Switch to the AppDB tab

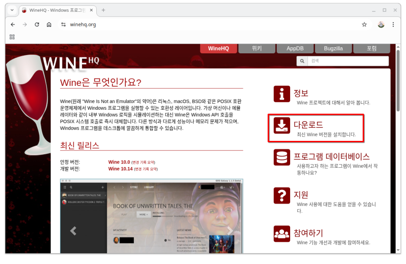click(295, 49)
